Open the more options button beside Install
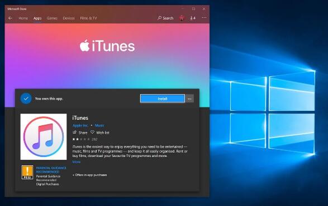328x206 pixels. 189,99
